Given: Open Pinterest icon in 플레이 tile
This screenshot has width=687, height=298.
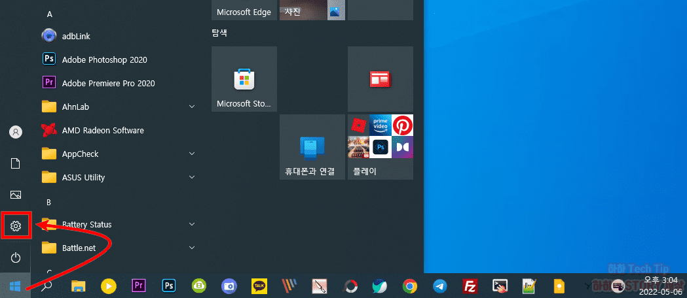Looking at the screenshot, I should (402, 125).
